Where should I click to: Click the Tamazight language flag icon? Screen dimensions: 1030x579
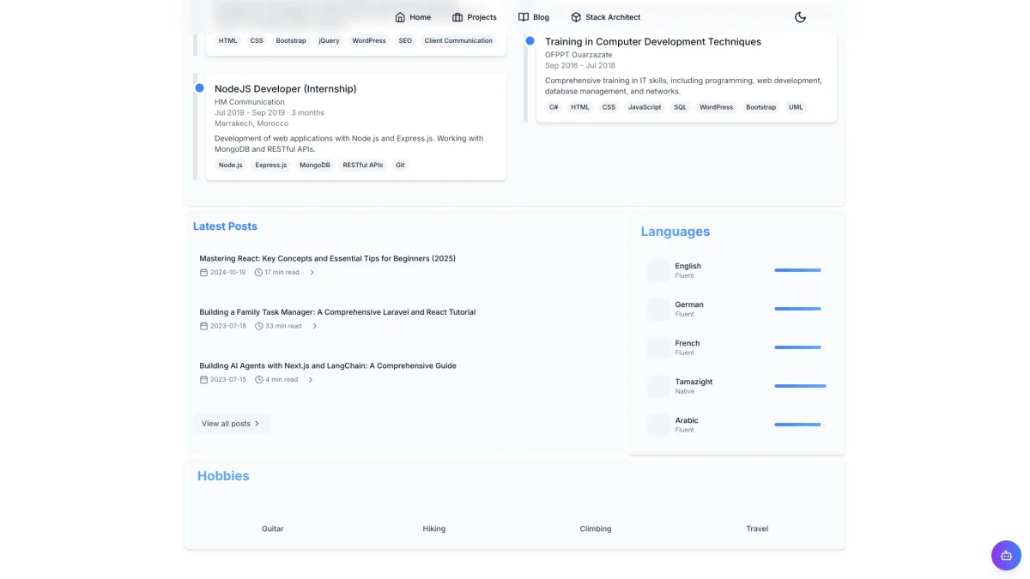(x=658, y=387)
